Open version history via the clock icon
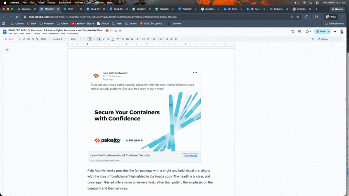This screenshot has height=196, width=349. click(292, 31)
